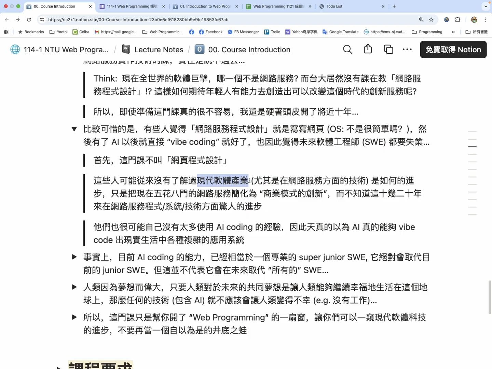Switch to the Web Programming 1121 成績 tab
Image resolution: width=492 pixels, height=369 pixels.
coord(277,6)
